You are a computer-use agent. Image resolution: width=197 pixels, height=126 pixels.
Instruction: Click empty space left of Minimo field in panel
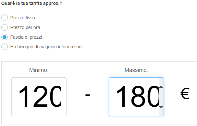[x=6, y=97]
